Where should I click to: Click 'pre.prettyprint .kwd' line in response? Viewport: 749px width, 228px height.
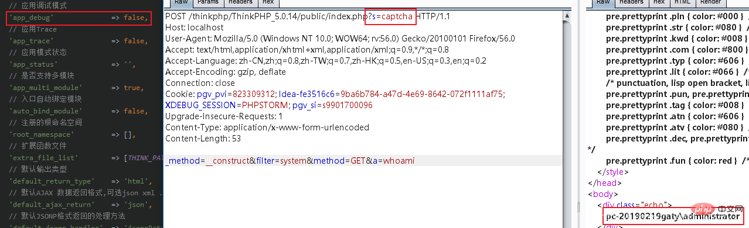[677, 39]
